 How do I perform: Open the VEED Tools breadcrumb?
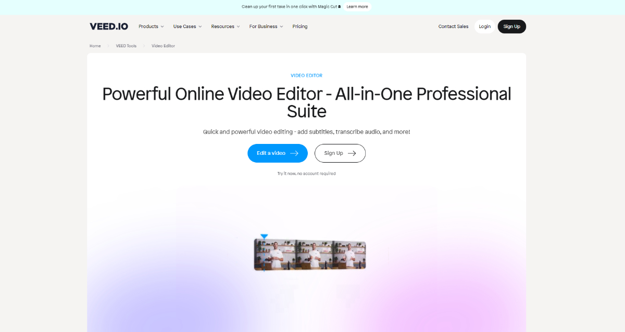coord(126,46)
